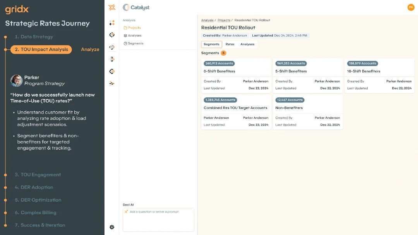Go to step 7. Success & Iteration
This screenshot has height=235, width=418.
pos(40,225)
